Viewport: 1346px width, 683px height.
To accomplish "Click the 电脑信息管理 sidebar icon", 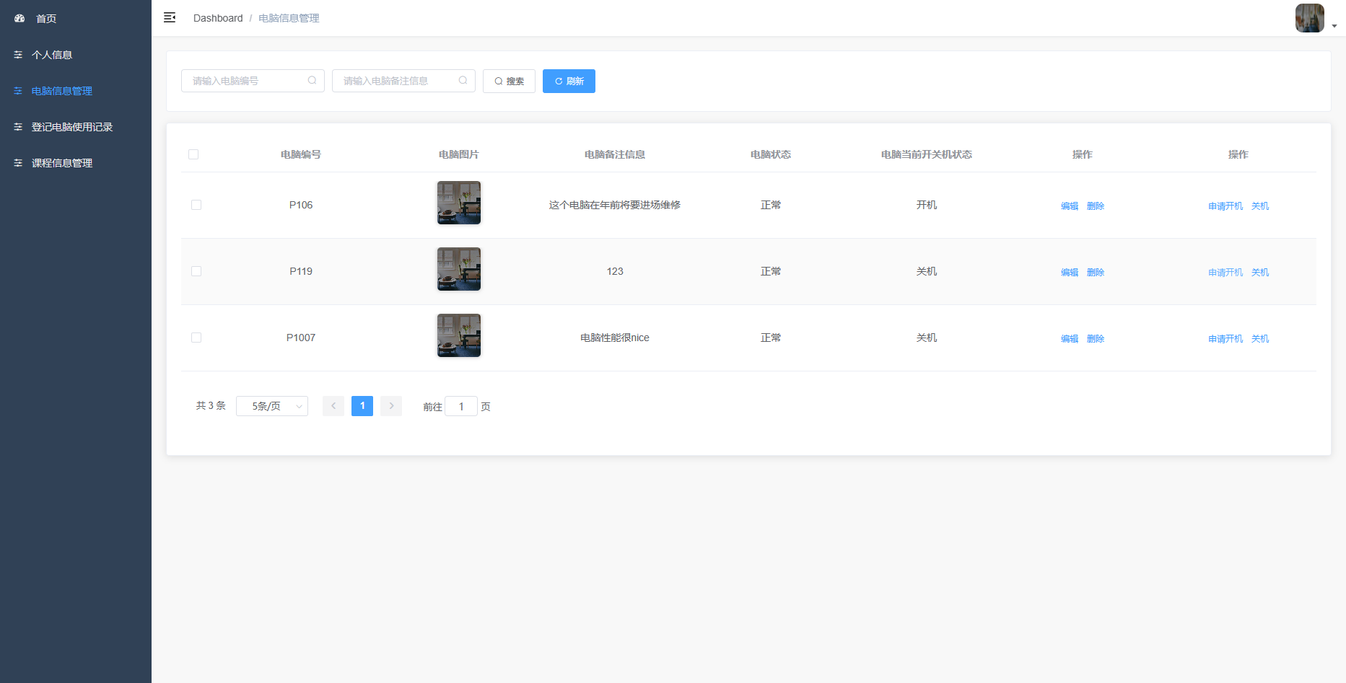I will click(18, 91).
